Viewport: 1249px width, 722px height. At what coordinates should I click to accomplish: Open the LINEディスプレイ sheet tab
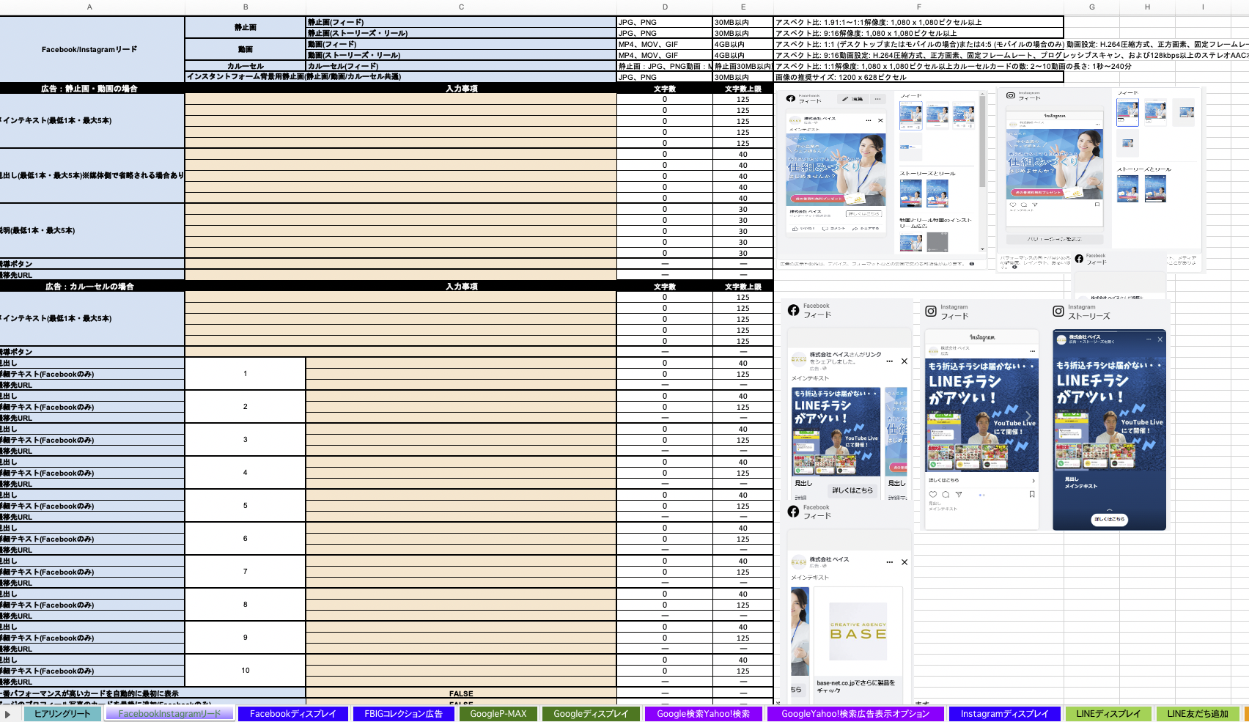point(1108,714)
